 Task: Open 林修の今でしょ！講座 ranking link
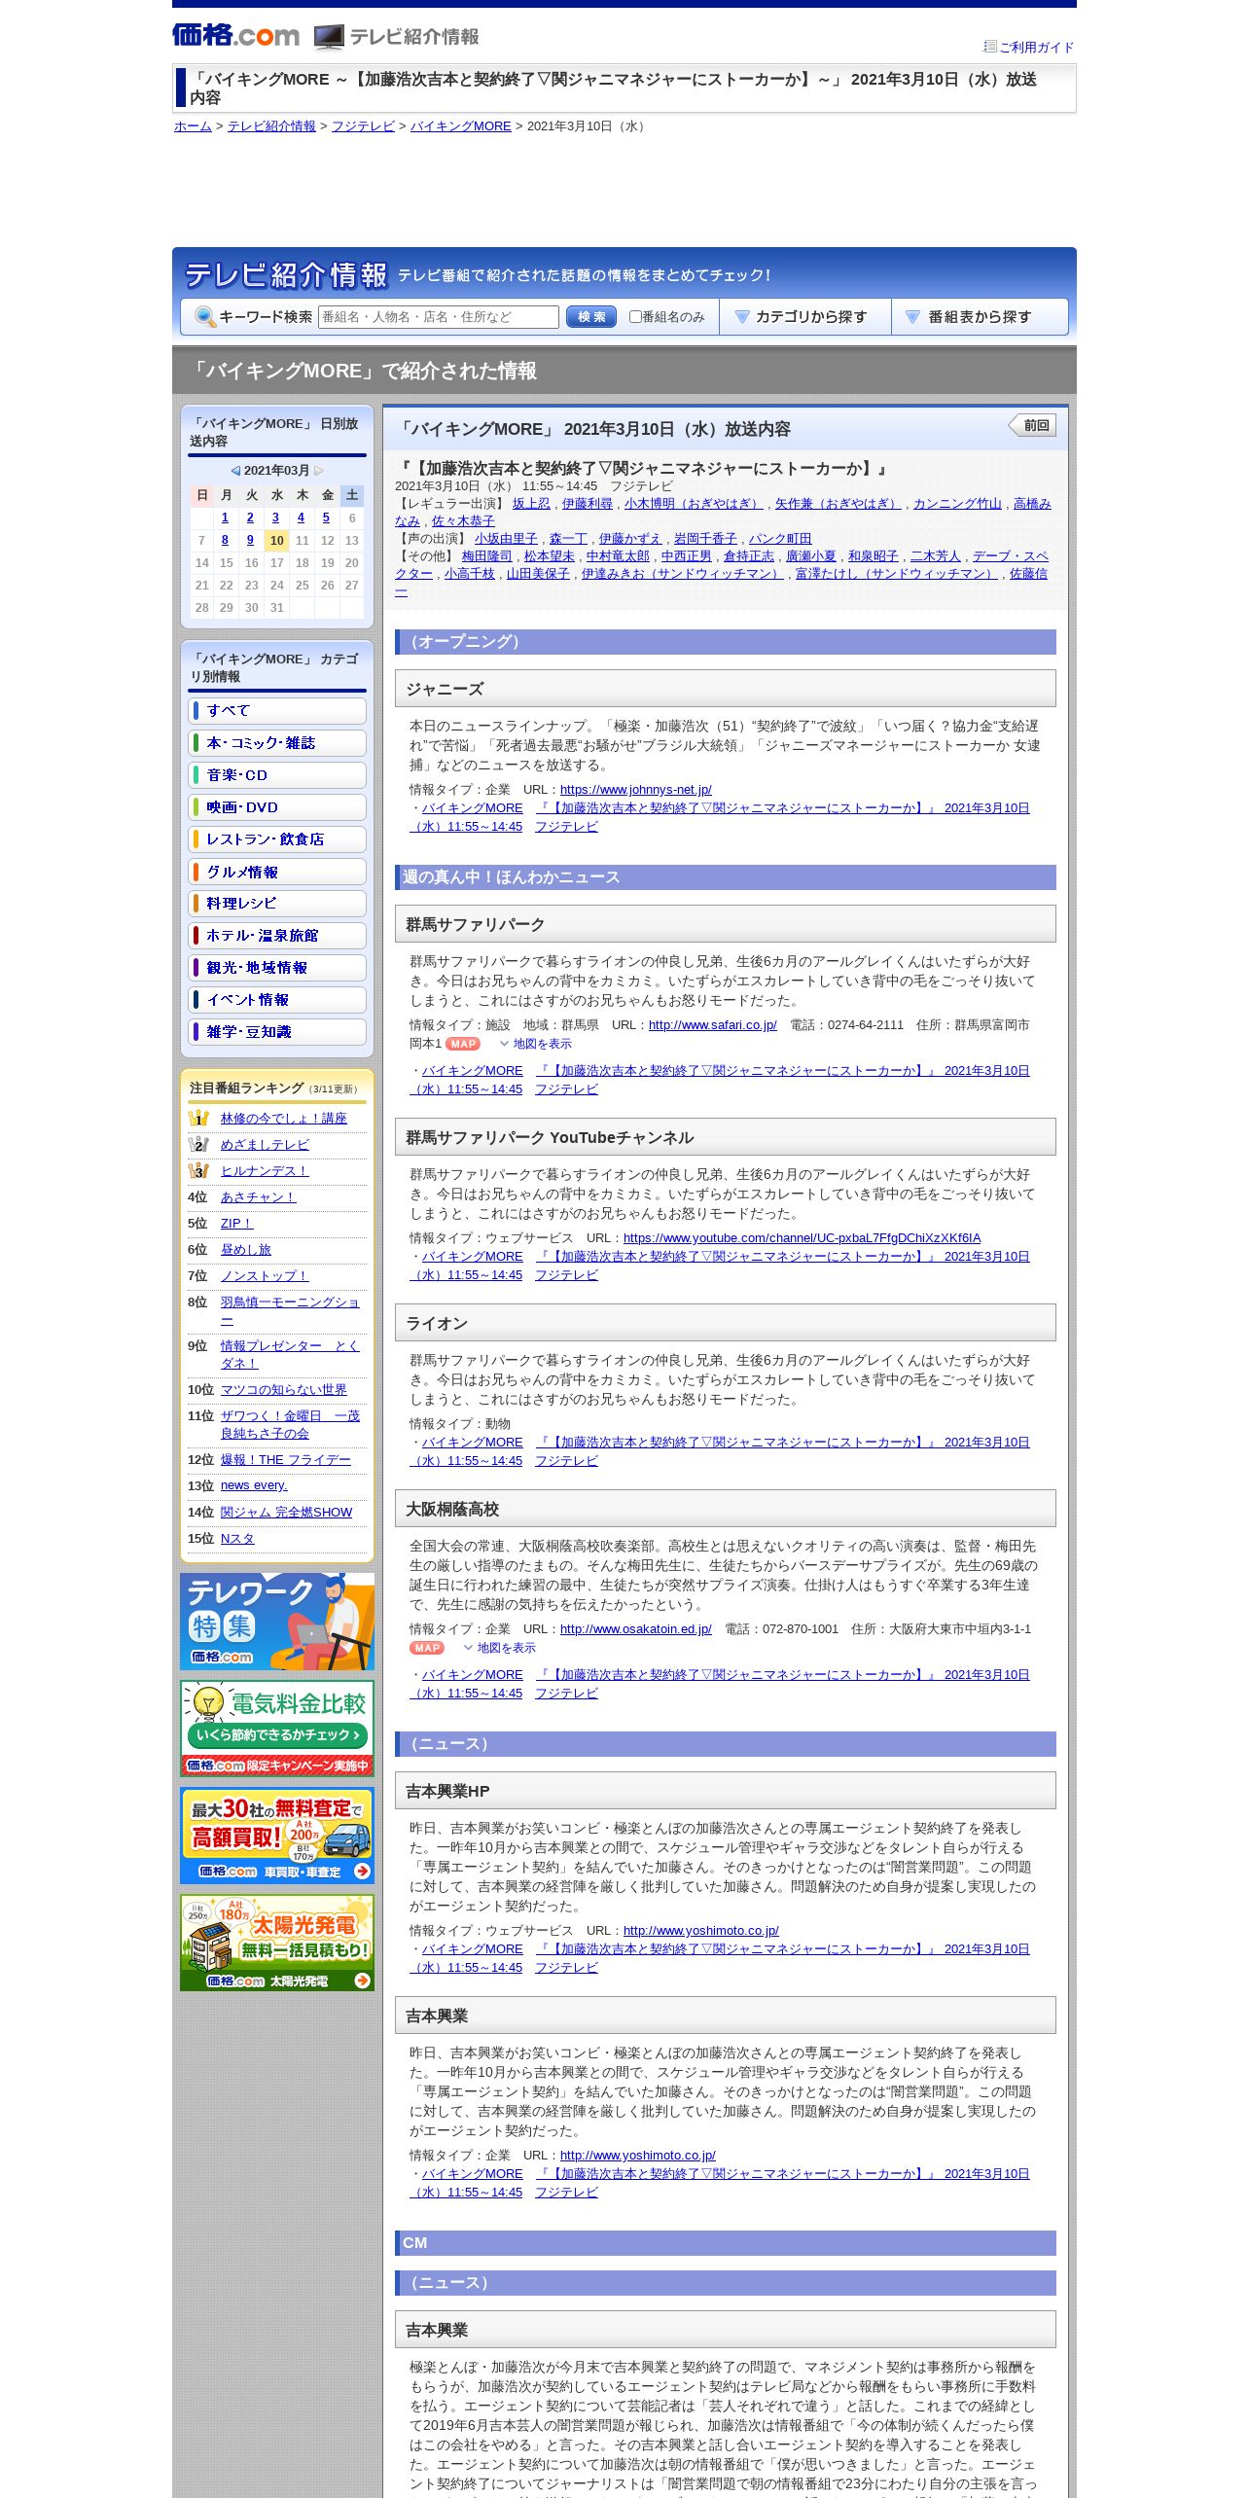[x=283, y=1119]
